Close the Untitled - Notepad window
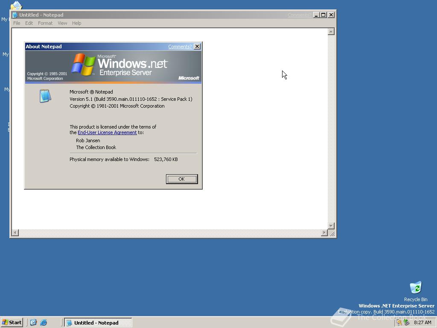 point(331,15)
